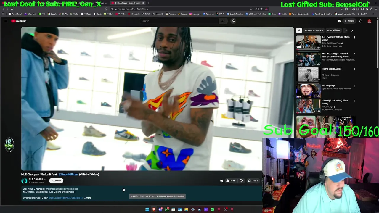This screenshot has width=379, height=213.
Task: Open Amazon bookmark
Action: [x=171, y=14]
